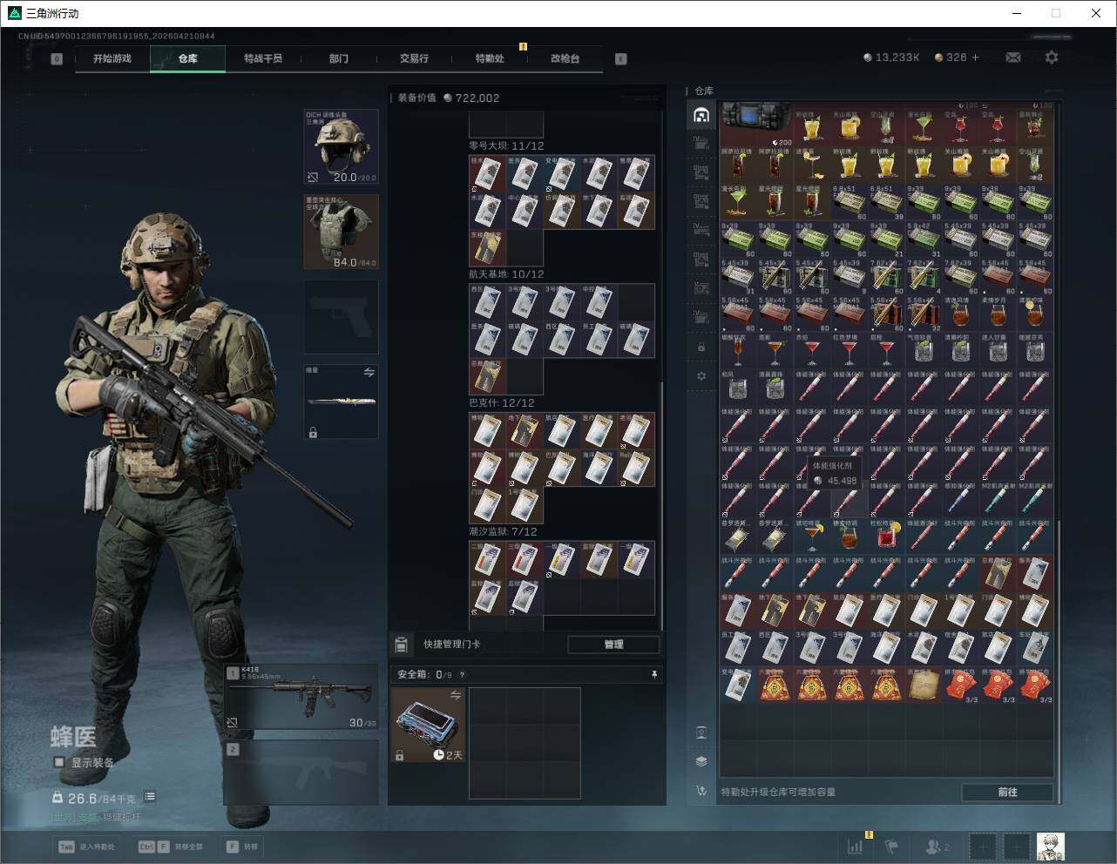Viewport: 1117px width, 864px height.
Task: Open the mail inbox envelope icon
Action: pyautogui.click(x=1013, y=57)
